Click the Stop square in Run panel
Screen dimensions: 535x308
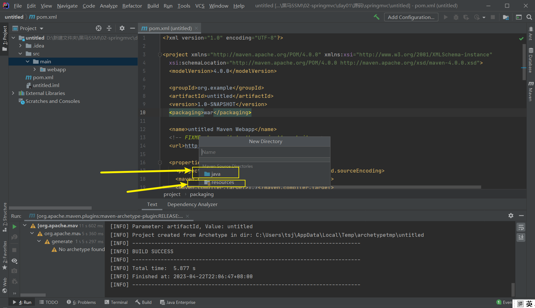click(x=14, y=250)
